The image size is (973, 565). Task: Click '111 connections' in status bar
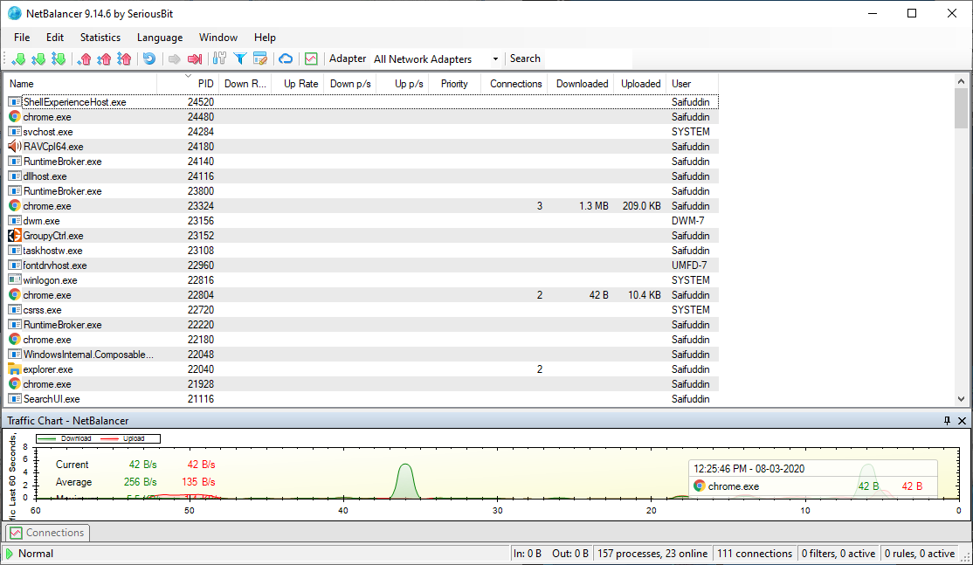[755, 554]
